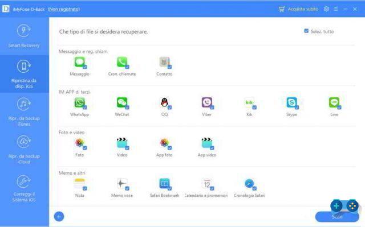This screenshot has height=227, width=365.
Task: Choose the Line app icon
Action: click(334, 102)
